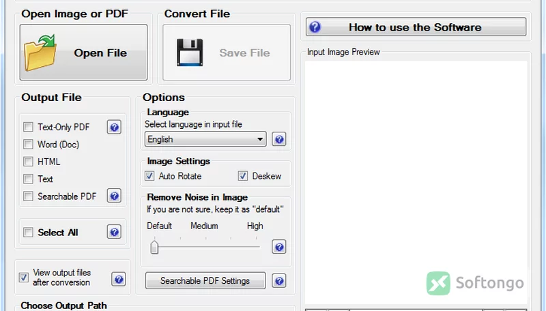Screen dimensions: 546x311
Task: Click the Open File folder button
Action: tap(83, 53)
